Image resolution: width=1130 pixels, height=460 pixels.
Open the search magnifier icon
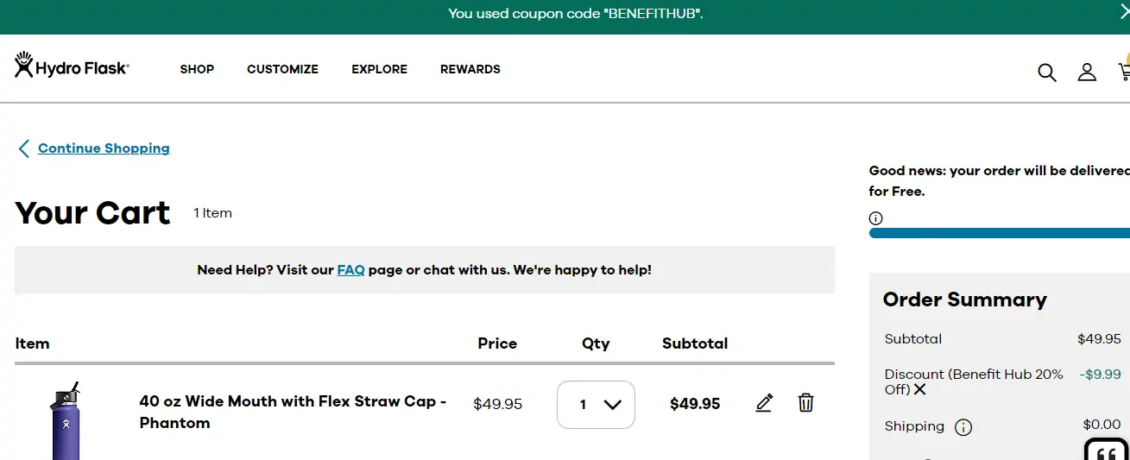pyautogui.click(x=1046, y=72)
